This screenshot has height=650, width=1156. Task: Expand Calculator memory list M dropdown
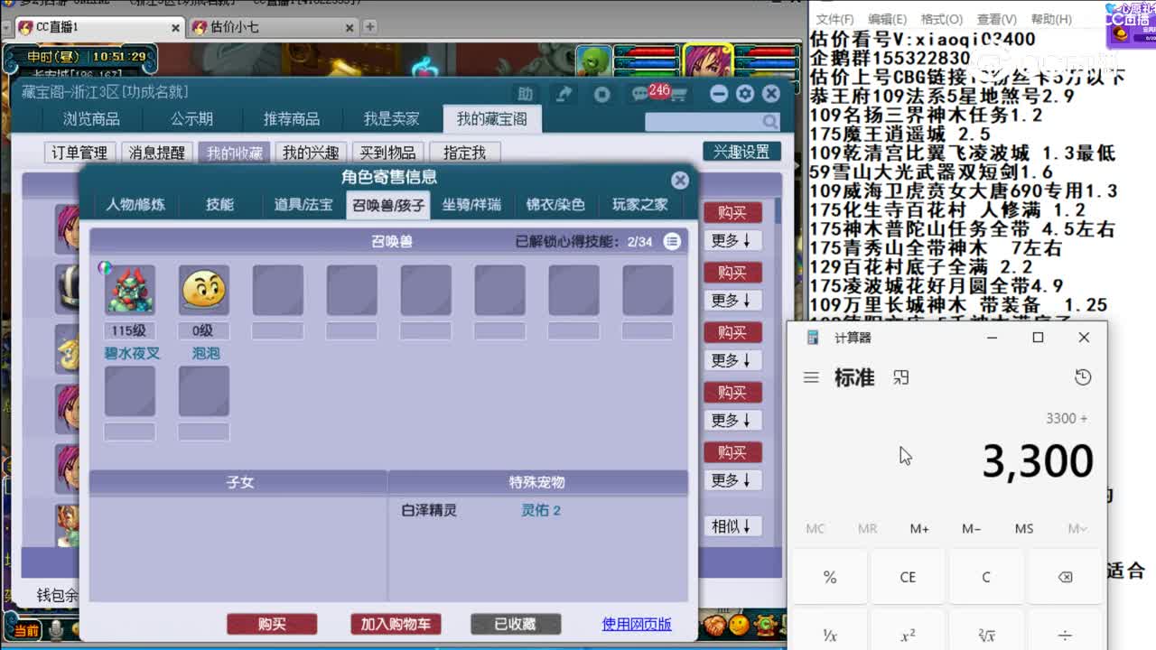(1077, 528)
